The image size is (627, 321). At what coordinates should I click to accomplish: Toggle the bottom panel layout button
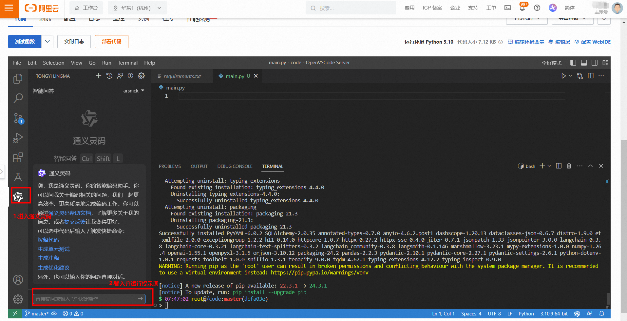584,63
